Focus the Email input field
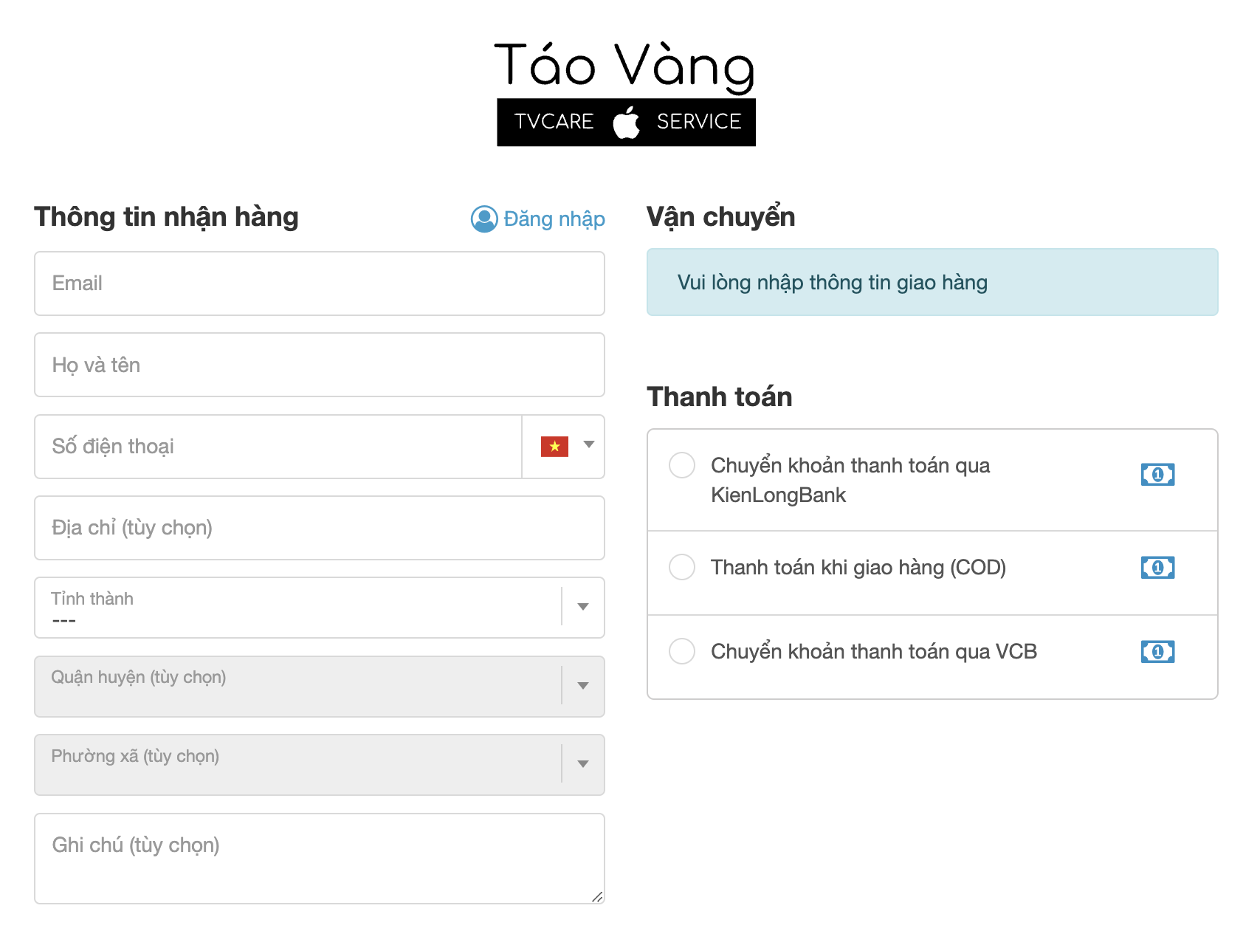Image resolution: width=1243 pixels, height=945 pixels. [x=319, y=283]
